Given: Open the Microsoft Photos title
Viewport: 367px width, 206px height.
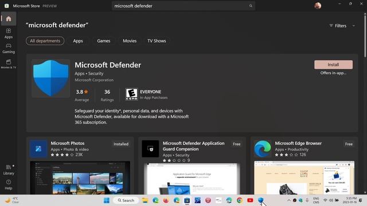Looking at the screenshot, I should point(68,143).
